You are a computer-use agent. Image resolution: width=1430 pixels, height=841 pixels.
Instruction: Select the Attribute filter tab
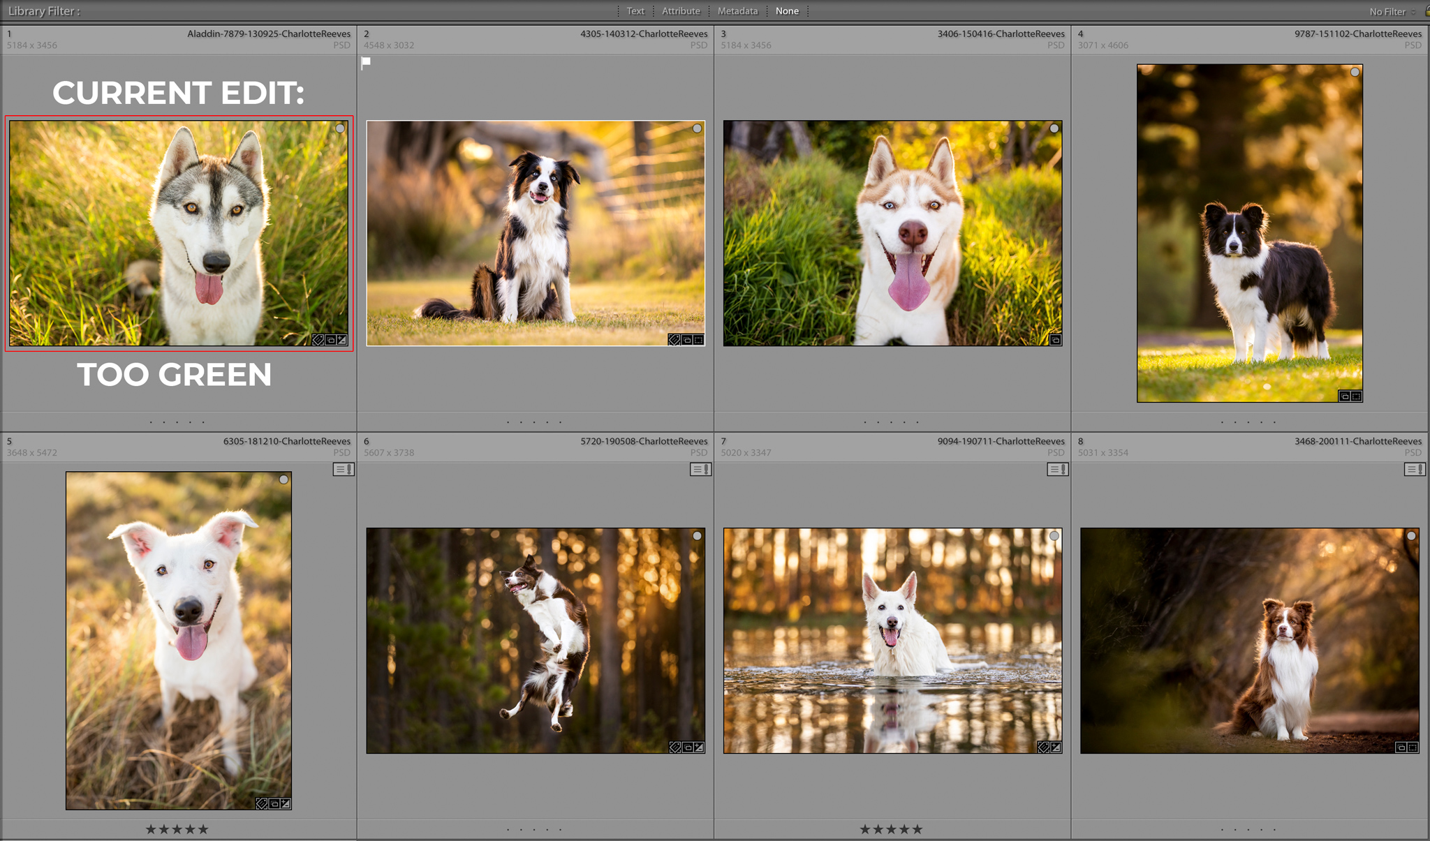[681, 11]
